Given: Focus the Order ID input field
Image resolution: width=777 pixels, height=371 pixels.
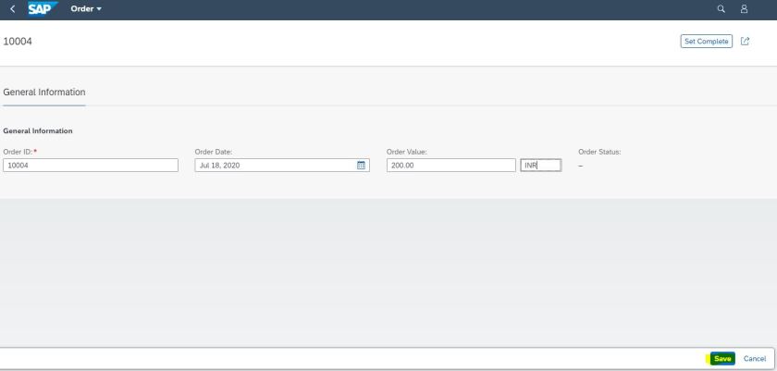Looking at the screenshot, I should tap(91, 166).
